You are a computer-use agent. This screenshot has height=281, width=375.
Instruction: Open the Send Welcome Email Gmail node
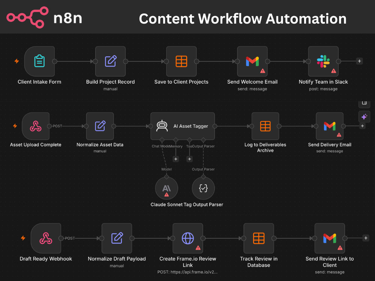(x=252, y=61)
